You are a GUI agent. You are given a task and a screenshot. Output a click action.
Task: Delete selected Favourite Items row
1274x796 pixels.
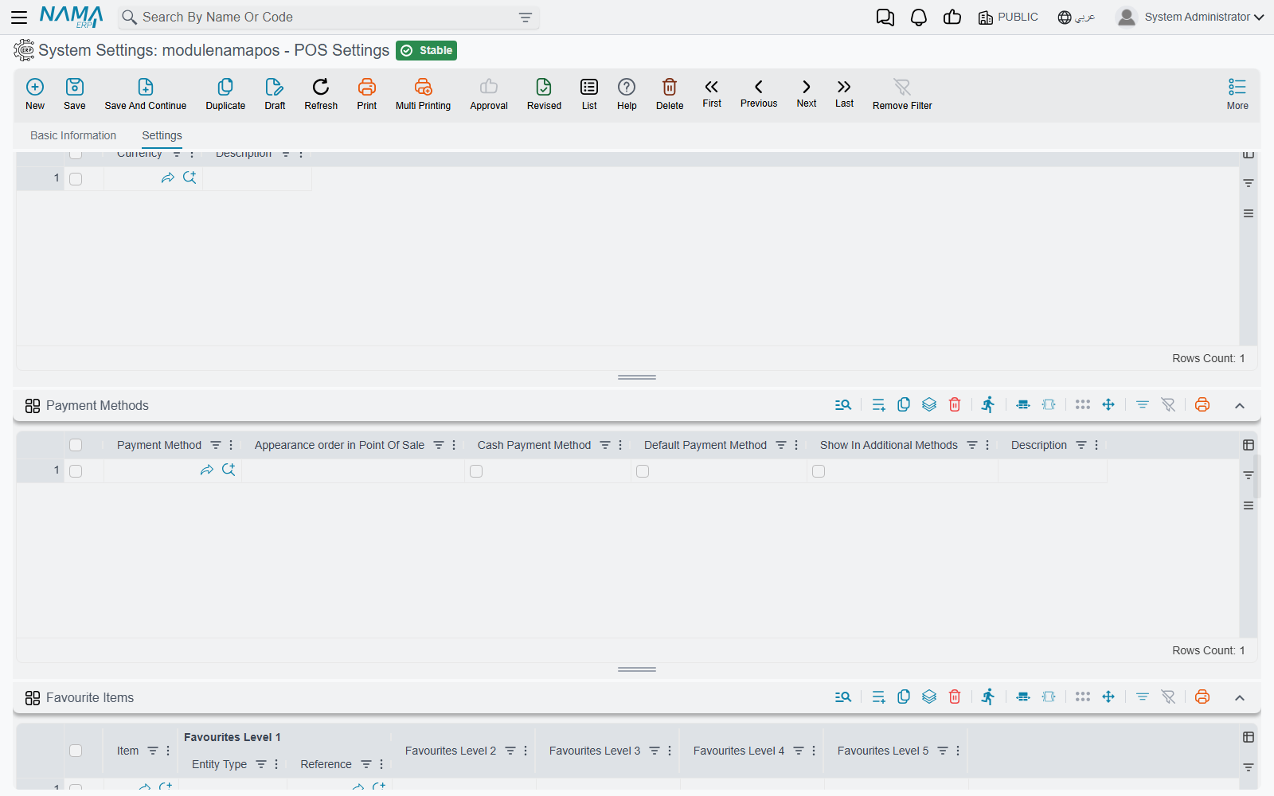click(x=955, y=697)
